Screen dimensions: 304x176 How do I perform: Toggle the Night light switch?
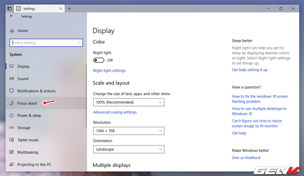(x=99, y=60)
